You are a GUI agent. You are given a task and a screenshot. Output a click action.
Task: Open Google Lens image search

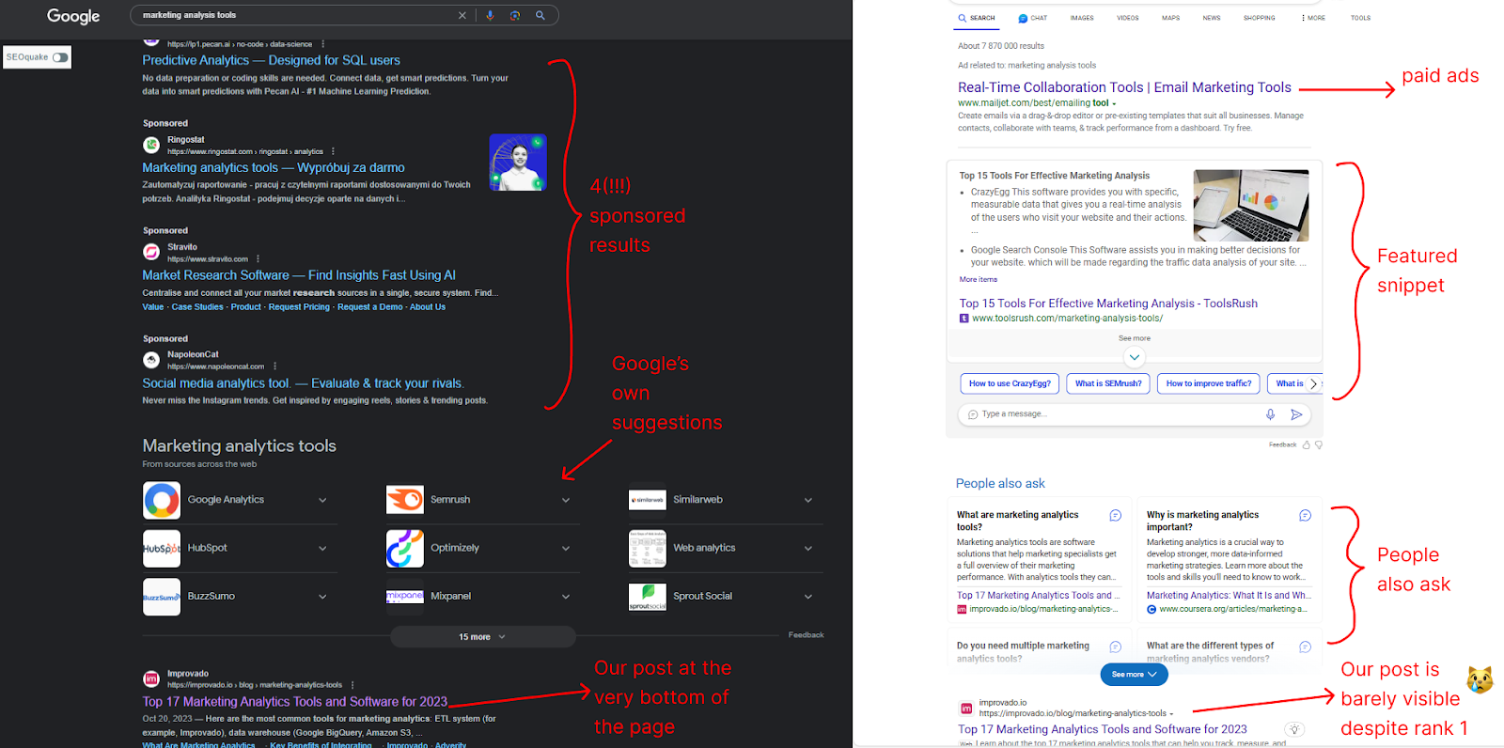[515, 15]
